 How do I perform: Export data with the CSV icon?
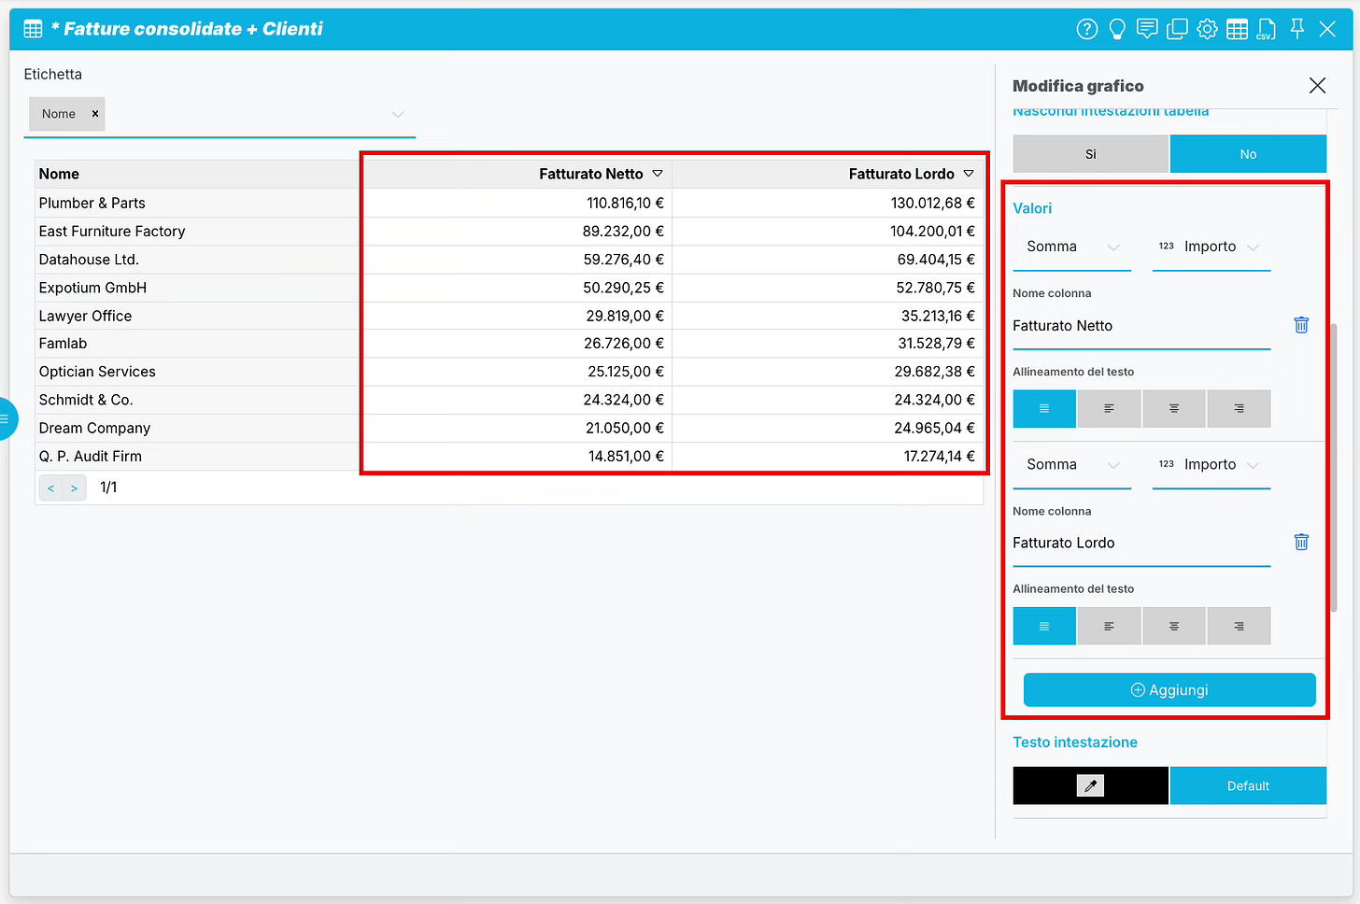1267,29
